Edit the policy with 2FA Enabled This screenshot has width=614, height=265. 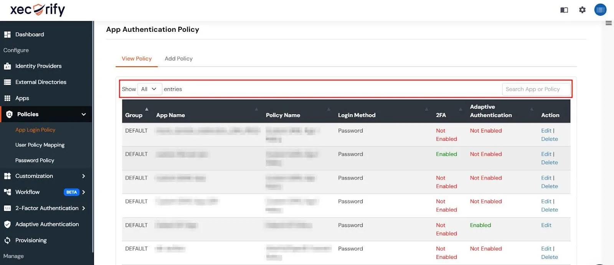tap(546, 154)
